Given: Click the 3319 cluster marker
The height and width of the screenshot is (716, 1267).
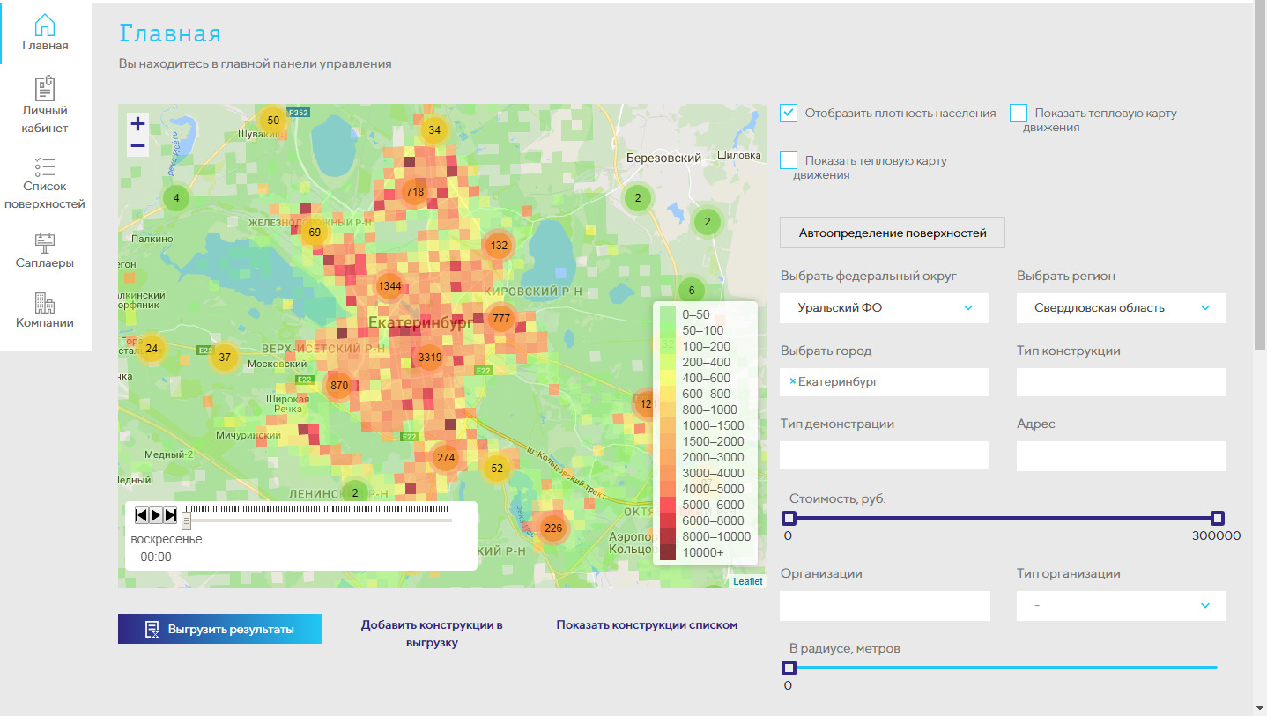Looking at the screenshot, I should (x=430, y=358).
